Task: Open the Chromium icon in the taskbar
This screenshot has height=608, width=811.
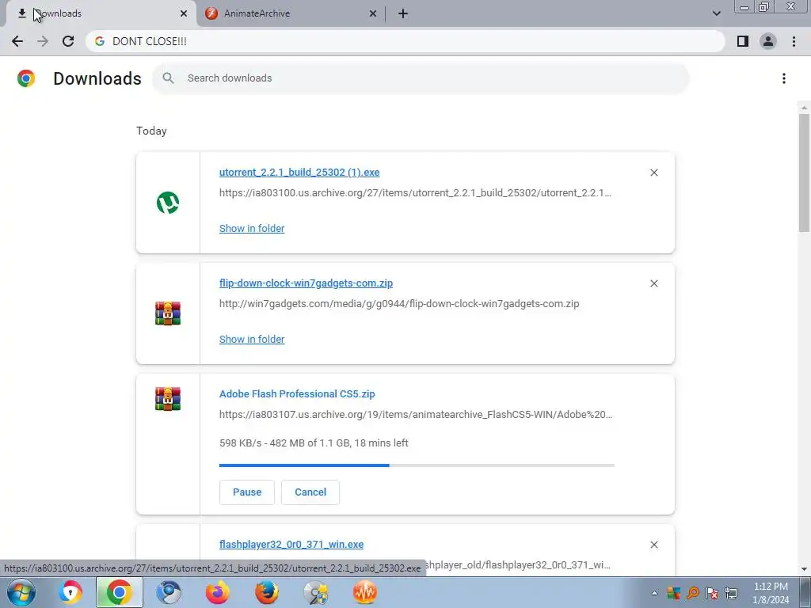Action: coord(169,592)
